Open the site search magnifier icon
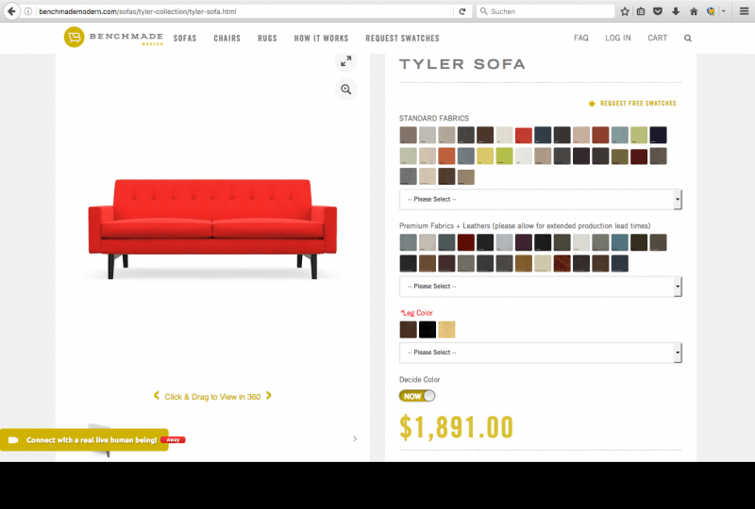 point(688,38)
